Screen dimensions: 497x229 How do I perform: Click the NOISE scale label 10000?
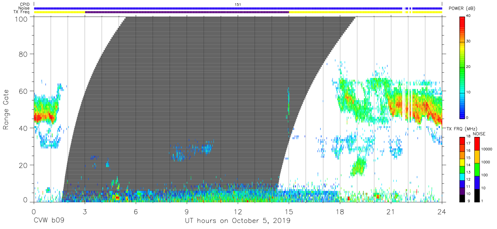[487, 150]
